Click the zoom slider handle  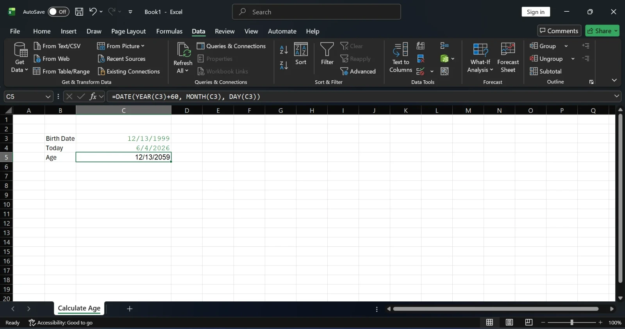(x=572, y=322)
